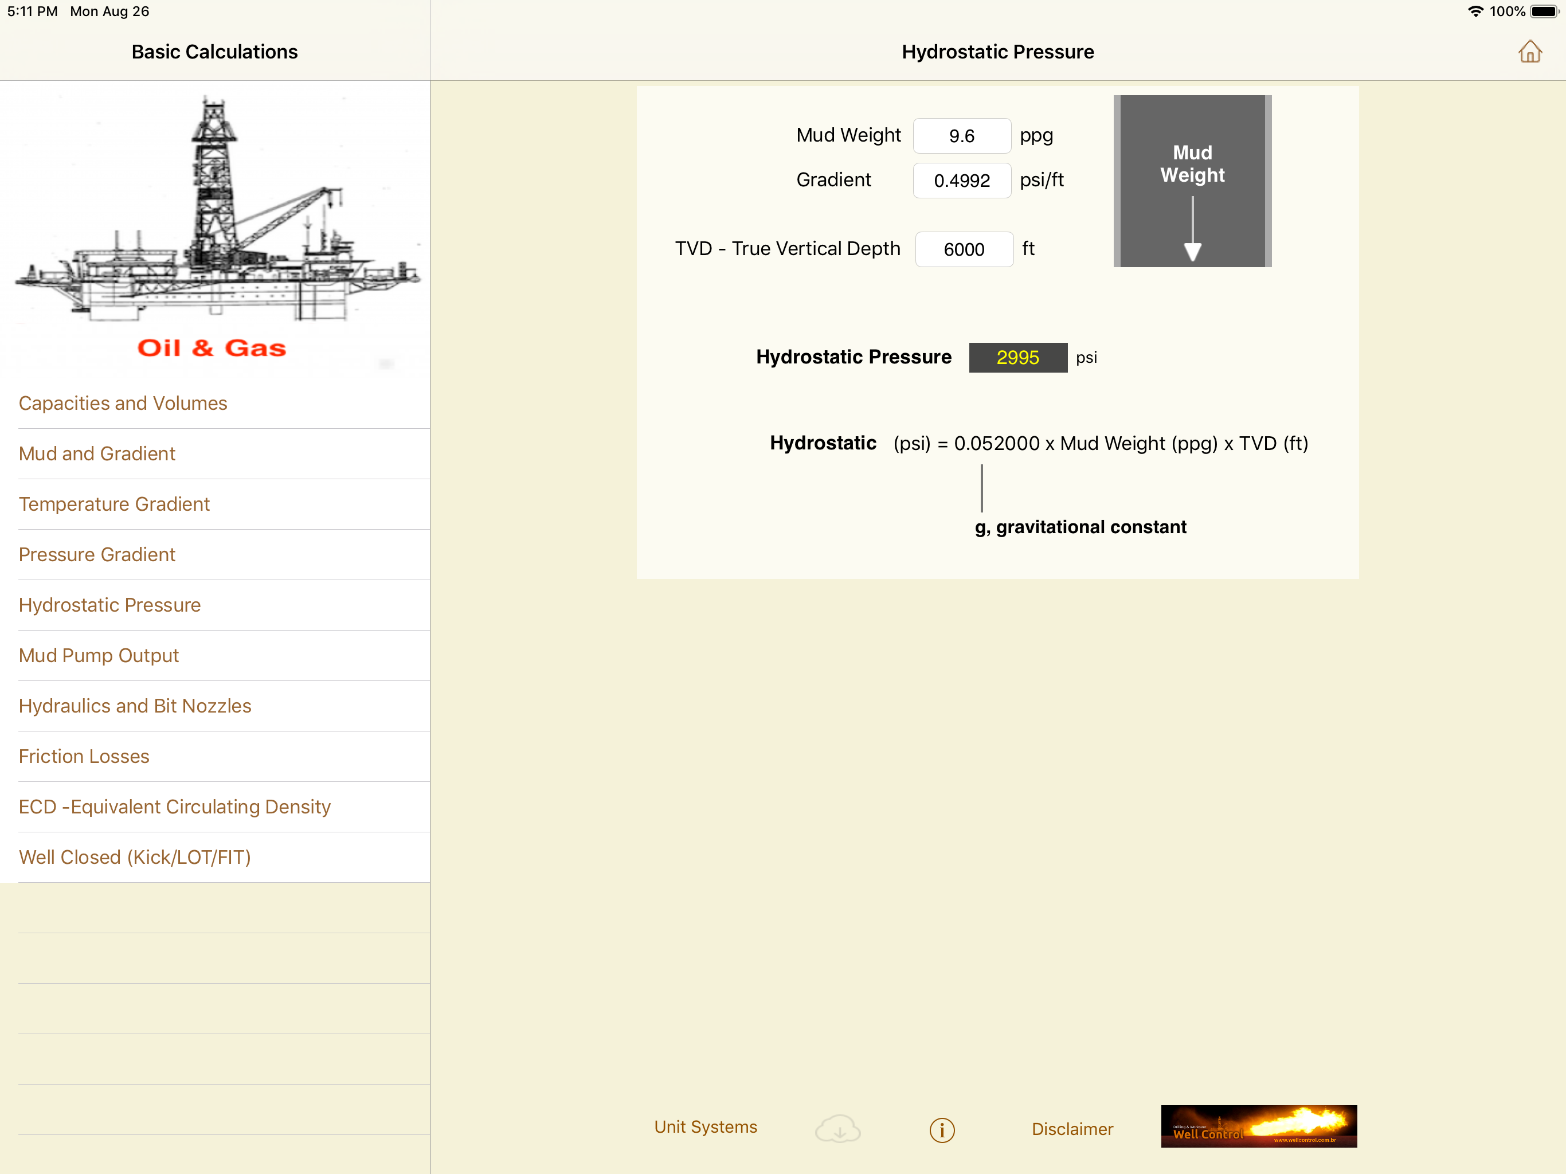1566x1174 pixels.
Task: Click the Mud Weight input field
Action: tap(961, 136)
